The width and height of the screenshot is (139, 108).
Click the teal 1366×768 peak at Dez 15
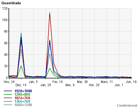(21, 33)
